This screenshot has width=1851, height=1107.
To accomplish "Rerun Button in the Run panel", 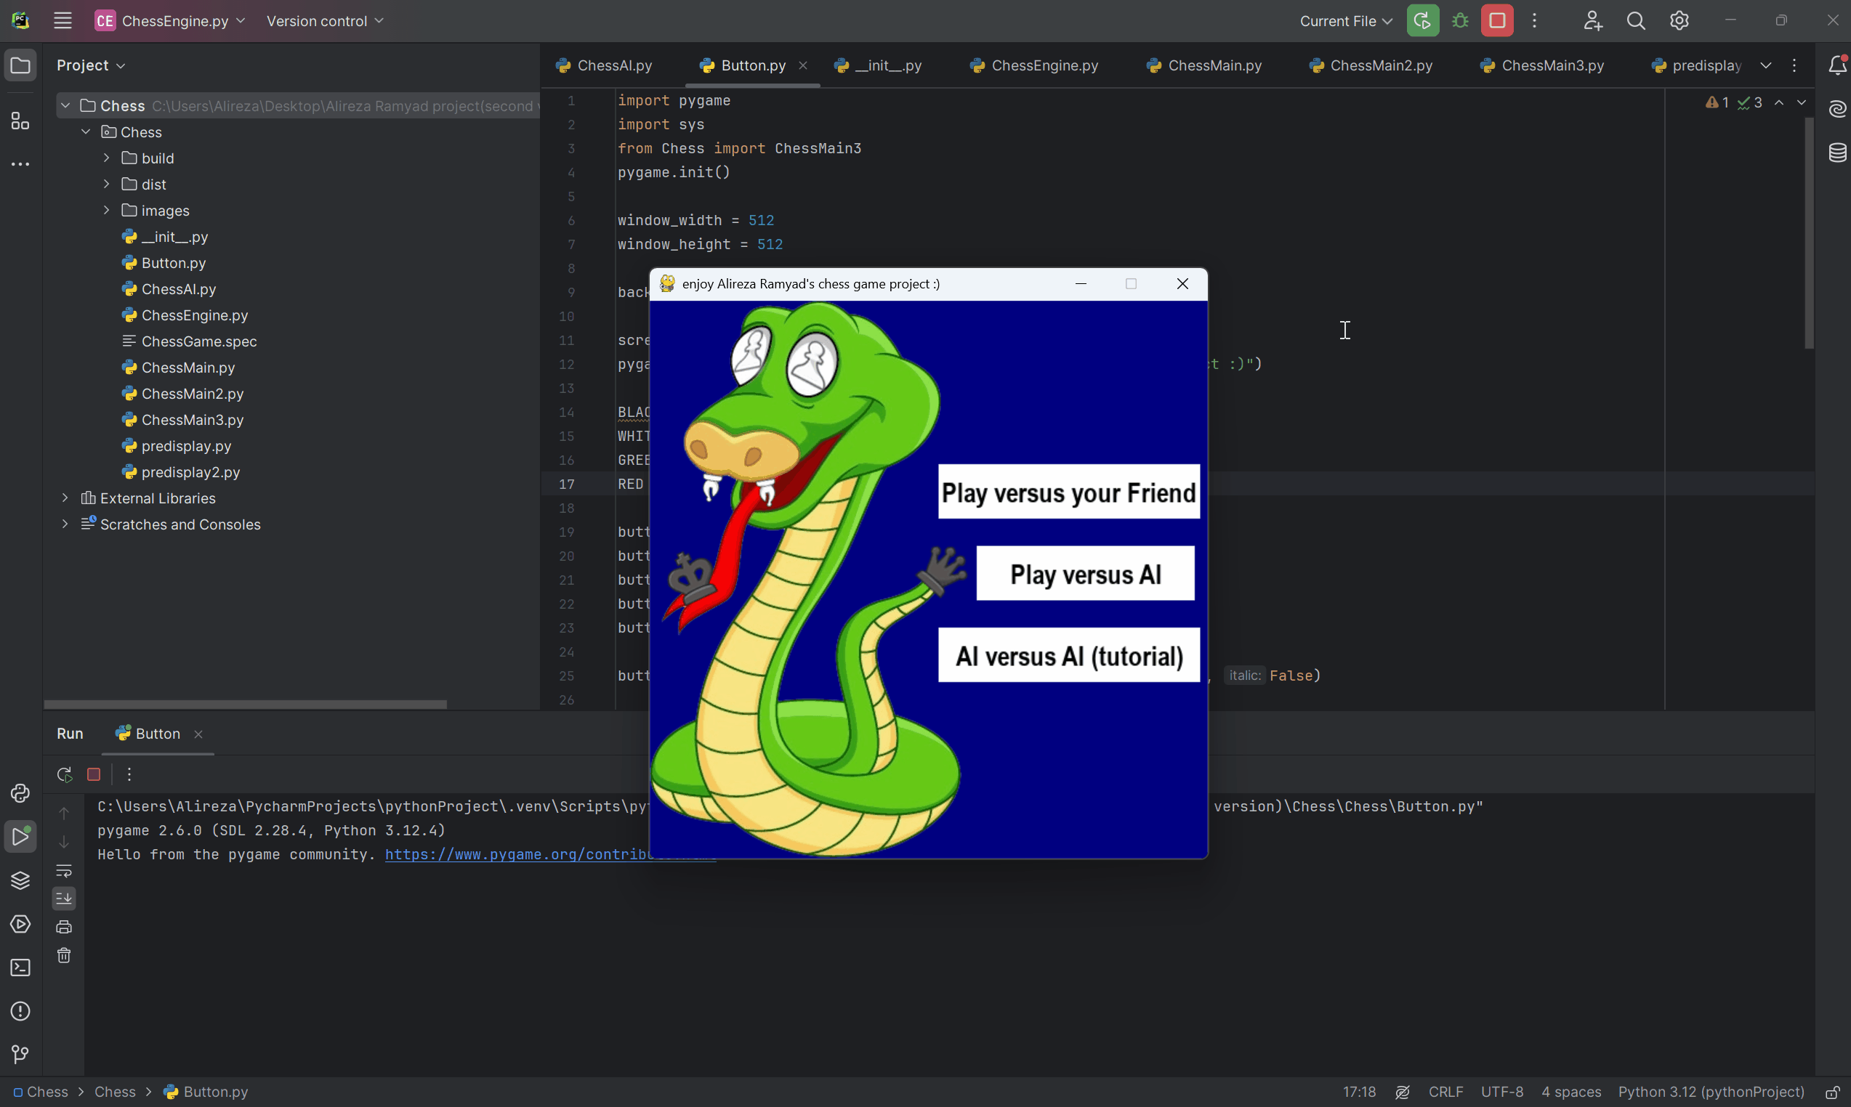I will [x=64, y=774].
